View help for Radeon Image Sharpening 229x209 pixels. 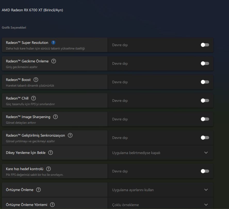point(55,117)
